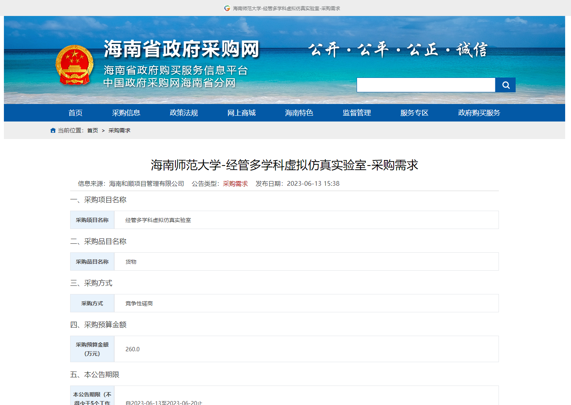The image size is (571, 405).
Task: Open the 政策法规 navigation menu
Action: click(x=184, y=113)
